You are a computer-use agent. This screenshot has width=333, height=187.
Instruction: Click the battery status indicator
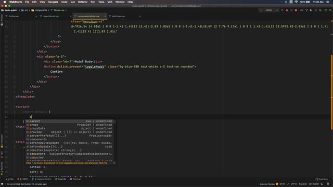pyautogui.click(x=305, y=2)
